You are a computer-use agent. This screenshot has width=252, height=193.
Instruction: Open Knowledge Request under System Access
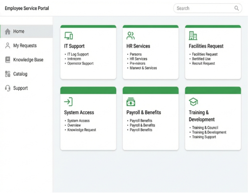click(81, 130)
